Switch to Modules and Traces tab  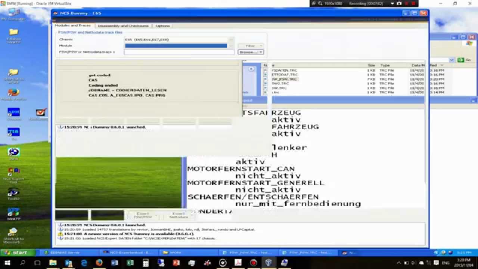(73, 25)
